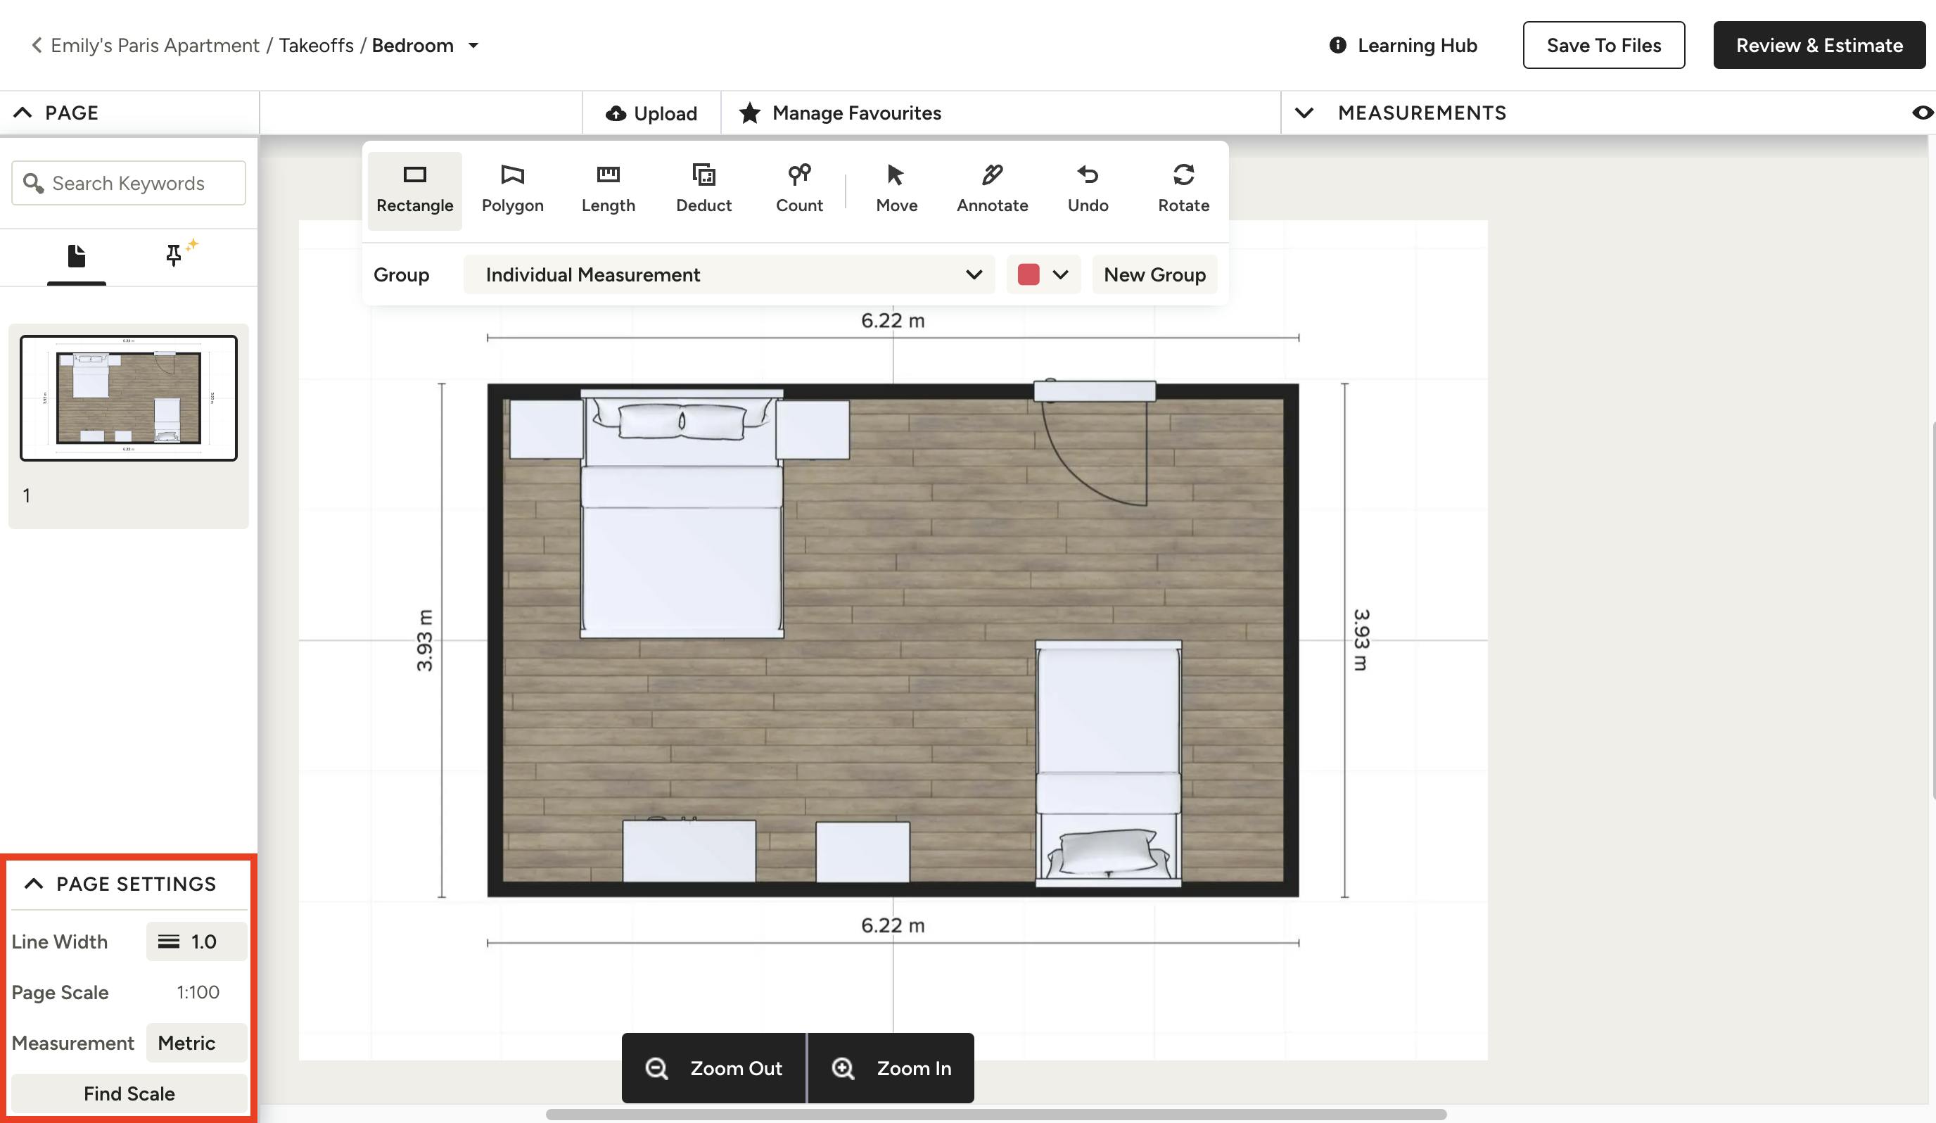The width and height of the screenshot is (1936, 1123).
Task: Click the horizontal canvas scrollbar
Action: tap(995, 1115)
